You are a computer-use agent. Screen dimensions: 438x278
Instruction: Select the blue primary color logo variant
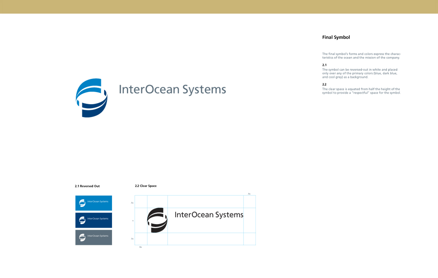[93, 203]
